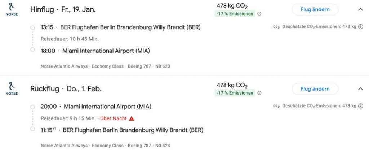
Task: Click the Hinflug -17 % Emissionen badge
Action: point(235,14)
